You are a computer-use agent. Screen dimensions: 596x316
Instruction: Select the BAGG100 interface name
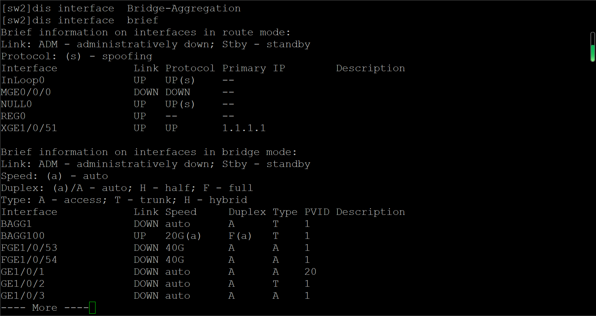click(x=23, y=236)
